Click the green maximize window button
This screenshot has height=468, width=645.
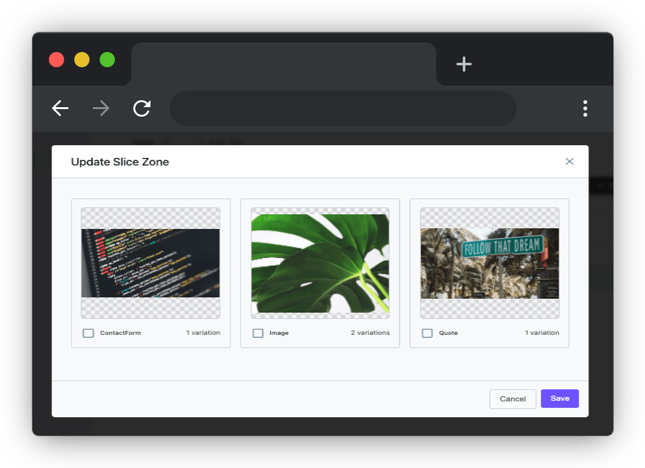[107, 60]
